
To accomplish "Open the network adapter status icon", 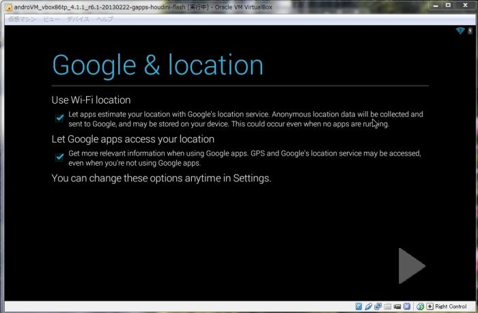I will point(378,306).
